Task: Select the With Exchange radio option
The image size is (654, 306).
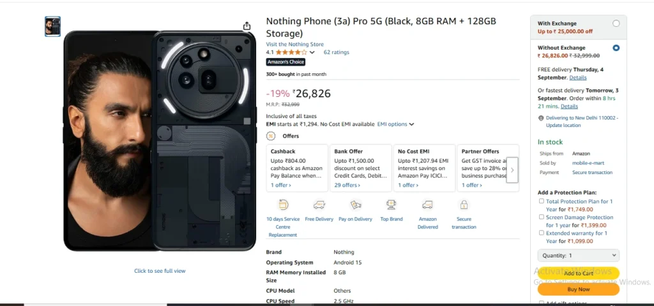Action: click(x=616, y=24)
